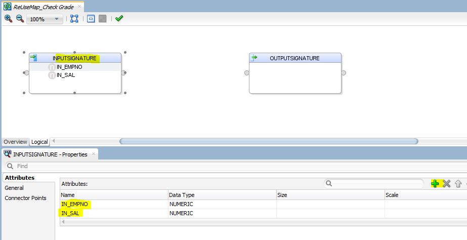
Task: Select the INPUTSIGNATURE component header
Action: (74, 58)
